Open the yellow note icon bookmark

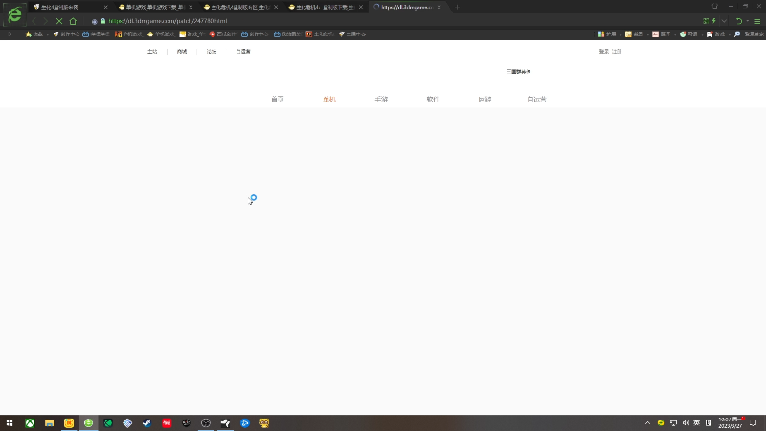coord(191,34)
